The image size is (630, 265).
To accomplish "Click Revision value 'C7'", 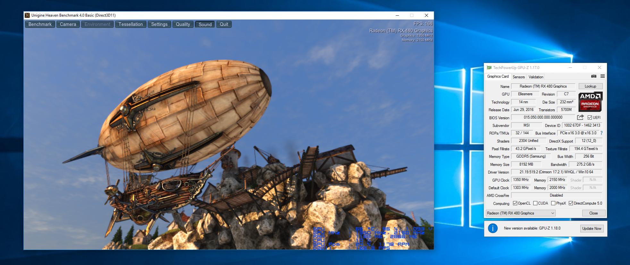I will (x=566, y=94).
